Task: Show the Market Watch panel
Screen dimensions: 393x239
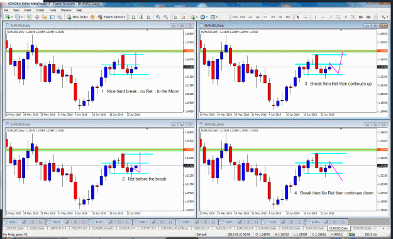Action: 30,17
